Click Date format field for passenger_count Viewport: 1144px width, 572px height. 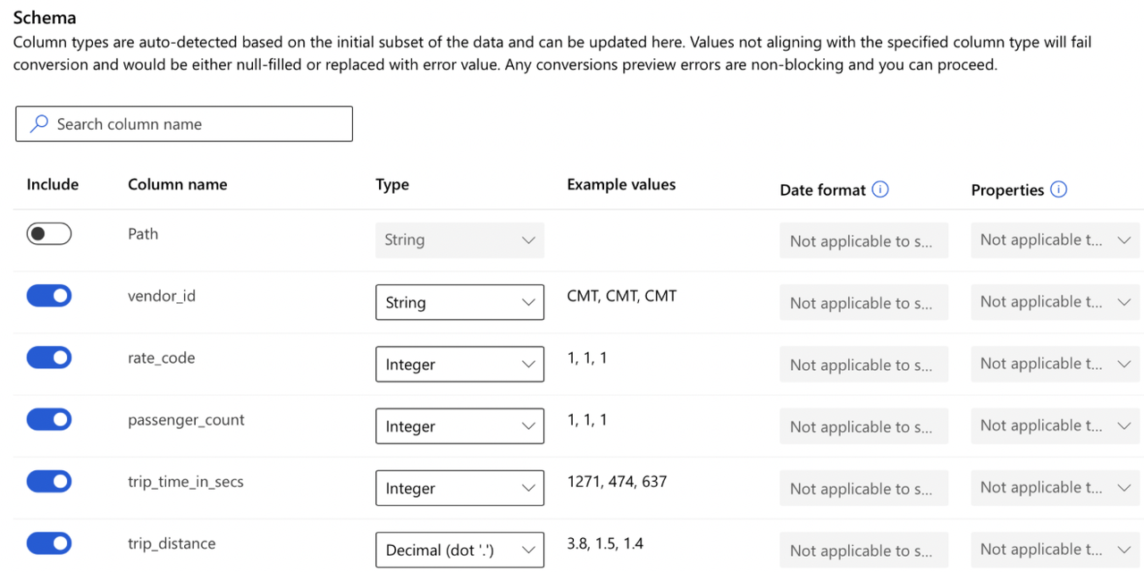[863, 426]
